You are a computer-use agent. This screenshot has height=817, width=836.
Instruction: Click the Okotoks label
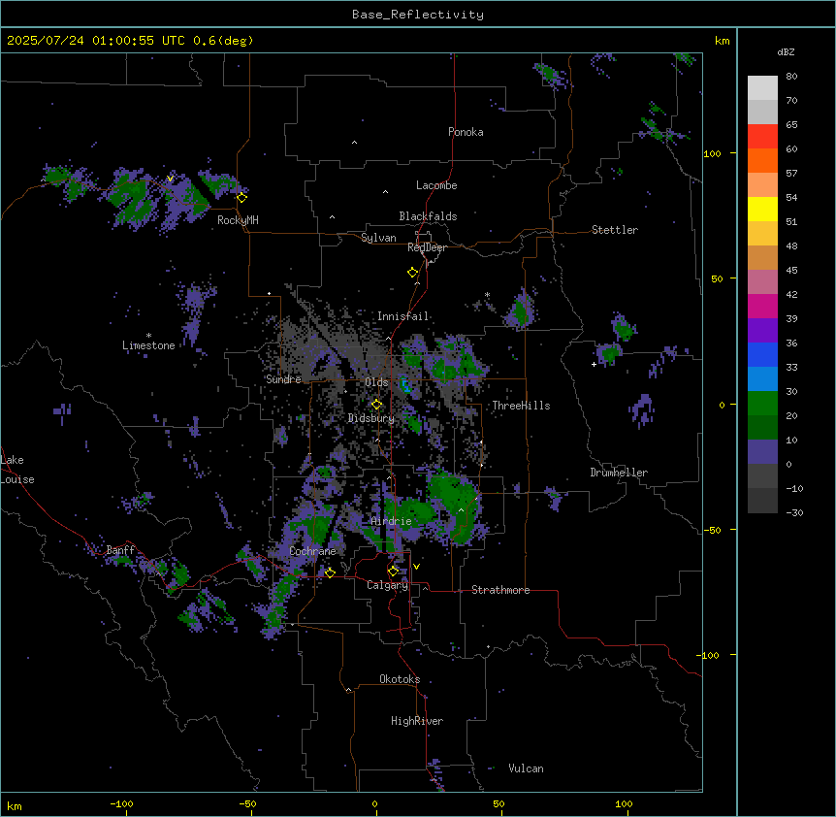(x=400, y=679)
